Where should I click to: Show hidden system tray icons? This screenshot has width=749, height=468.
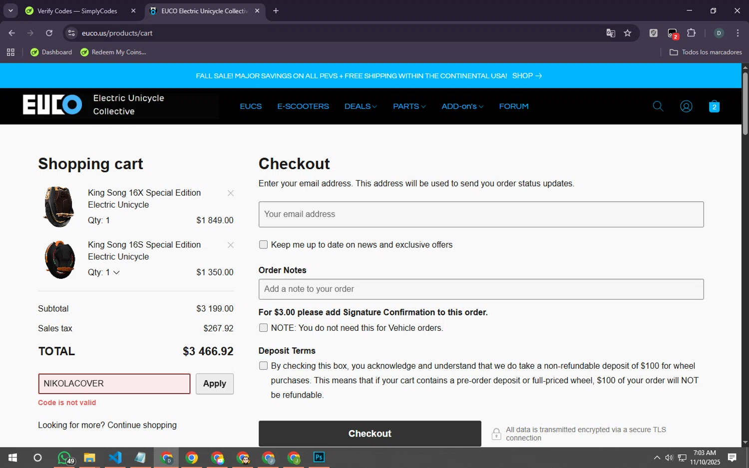click(657, 458)
